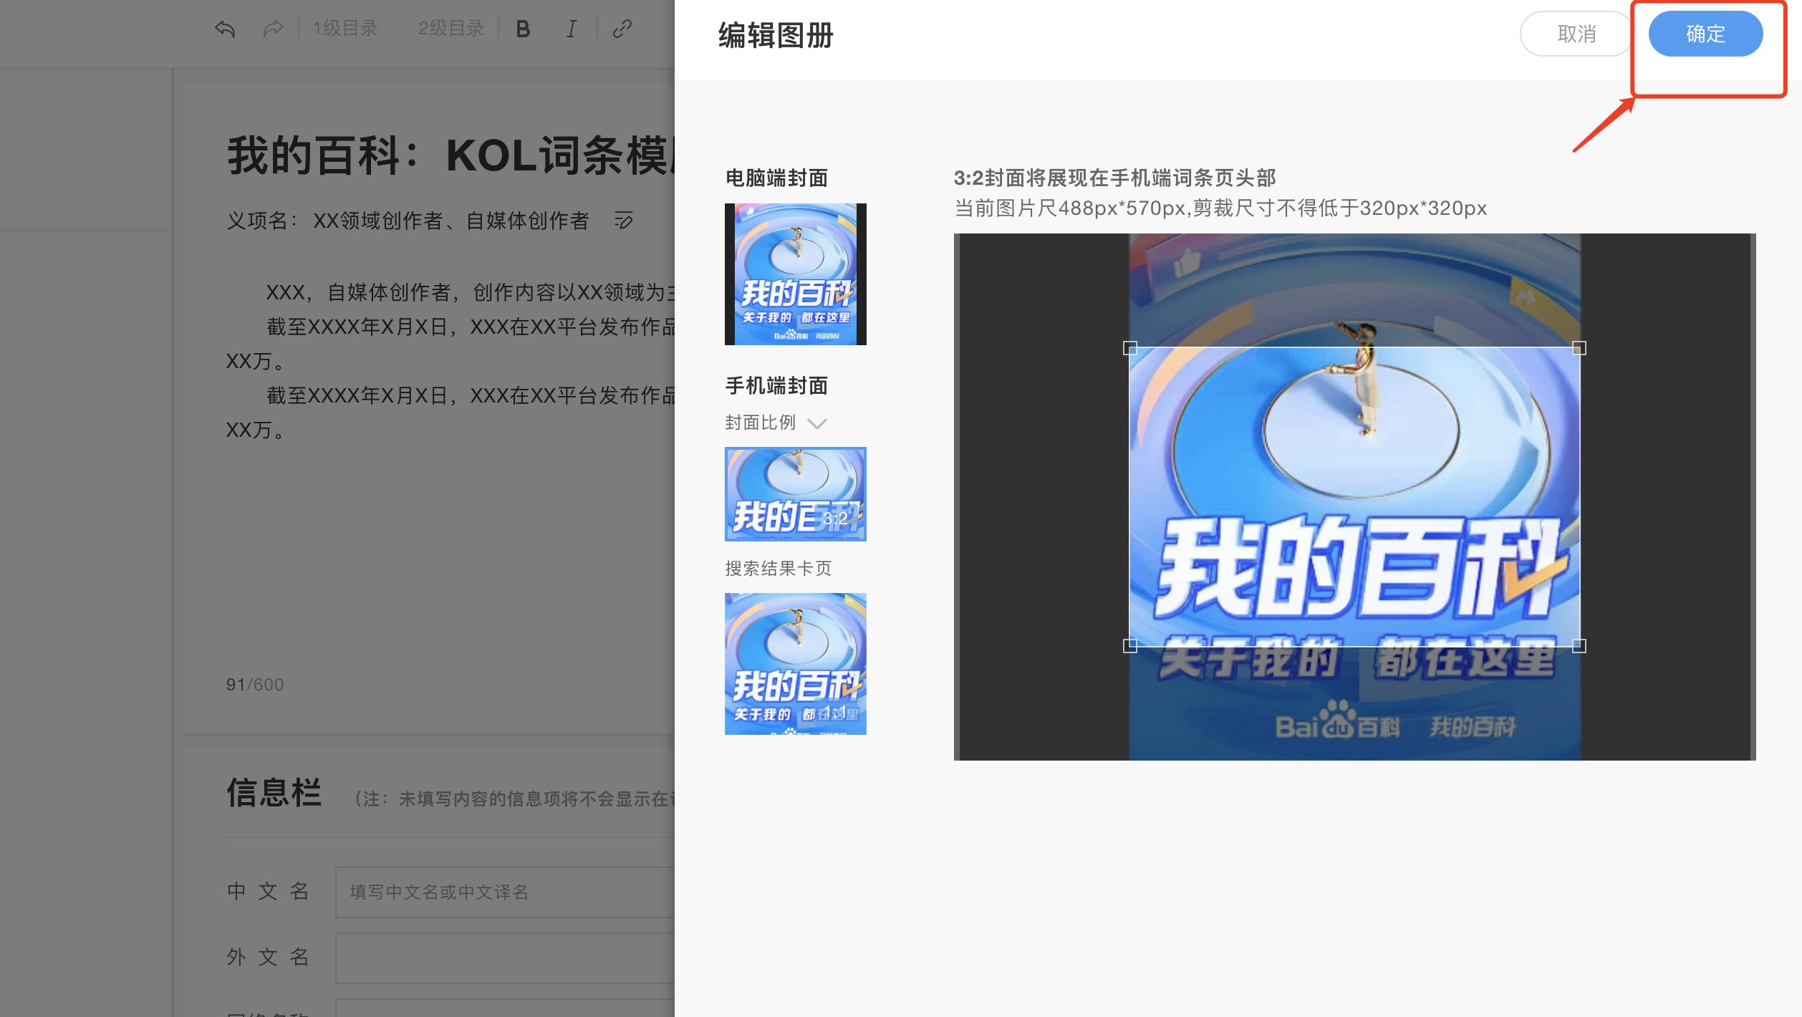Click the 信息栏 section heading
This screenshot has width=1802, height=1017.
pos(274,793)
